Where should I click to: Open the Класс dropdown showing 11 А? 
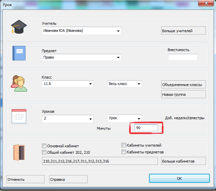coord(90,84)
